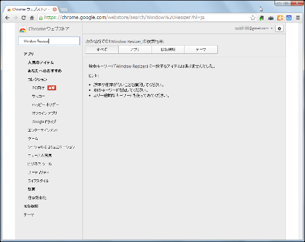Open the PC向け collection

coord(38,88)
